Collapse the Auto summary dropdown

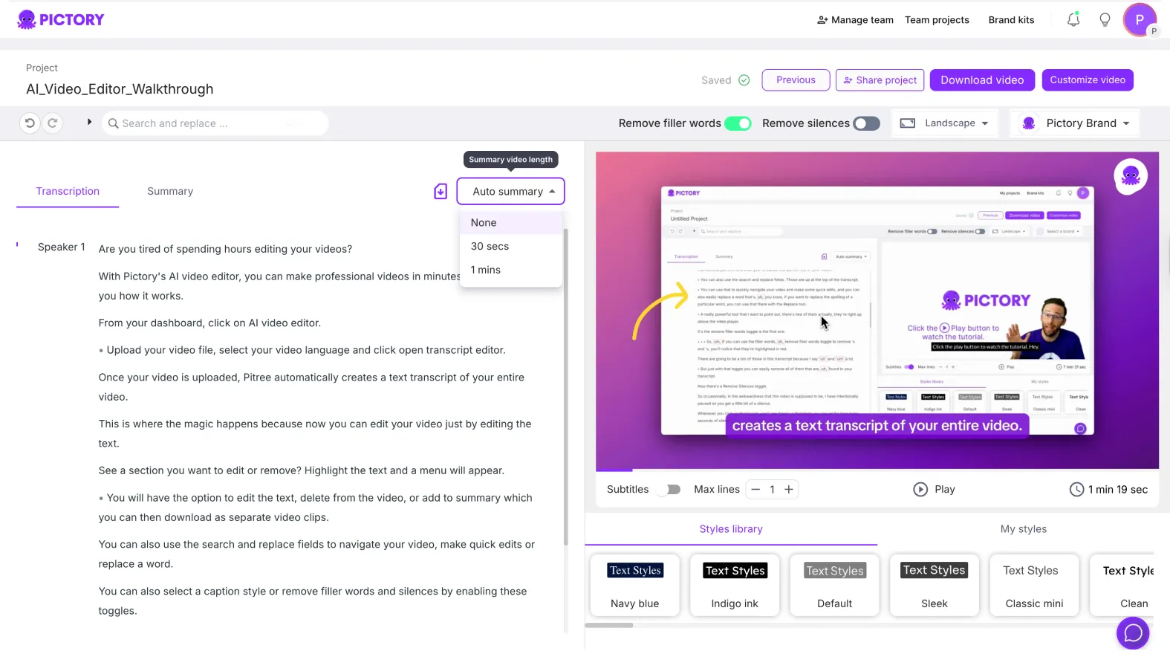(510, 192)
